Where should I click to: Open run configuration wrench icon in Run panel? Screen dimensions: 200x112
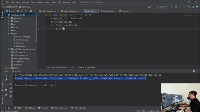6,80
